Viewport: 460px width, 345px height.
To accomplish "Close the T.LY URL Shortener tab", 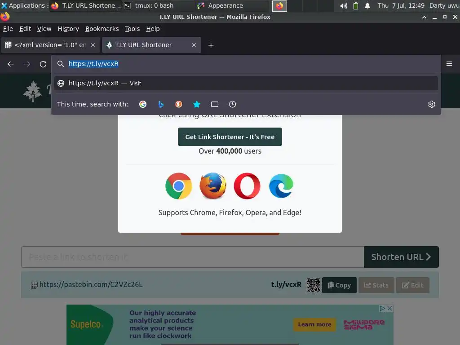I will 194,45.
